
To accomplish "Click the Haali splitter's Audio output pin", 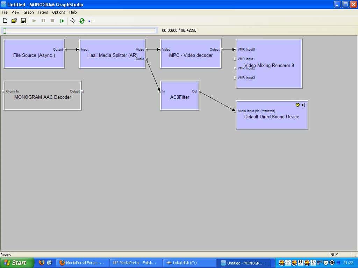I will [x=146, y=59].
